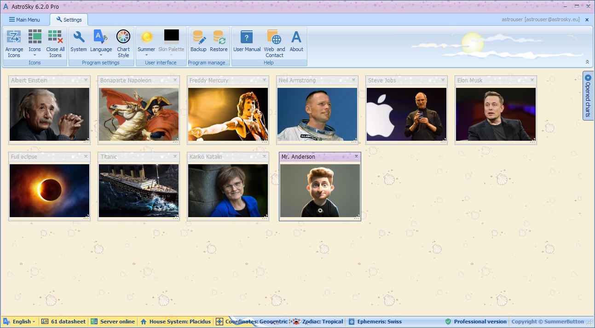Viewport: 595px width, 328px height.
Task: Collapse the ribbon with double chevron
Action: [x=587, y=62]
